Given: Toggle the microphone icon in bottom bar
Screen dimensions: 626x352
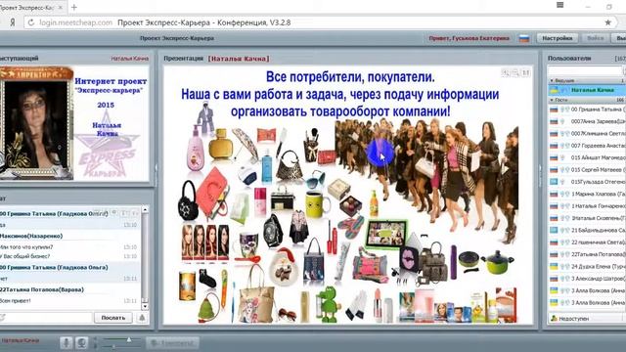Looking at the screenshot, I should tap(67, 343).
